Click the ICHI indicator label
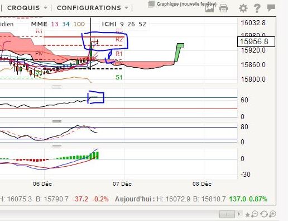The width and height of the screenshot is (288, 221). click(109, 24)
